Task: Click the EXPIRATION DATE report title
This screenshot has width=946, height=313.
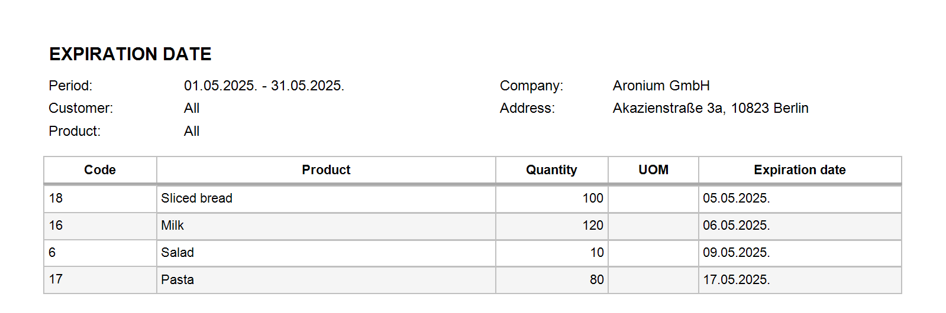Action: (x=130, y=54)
